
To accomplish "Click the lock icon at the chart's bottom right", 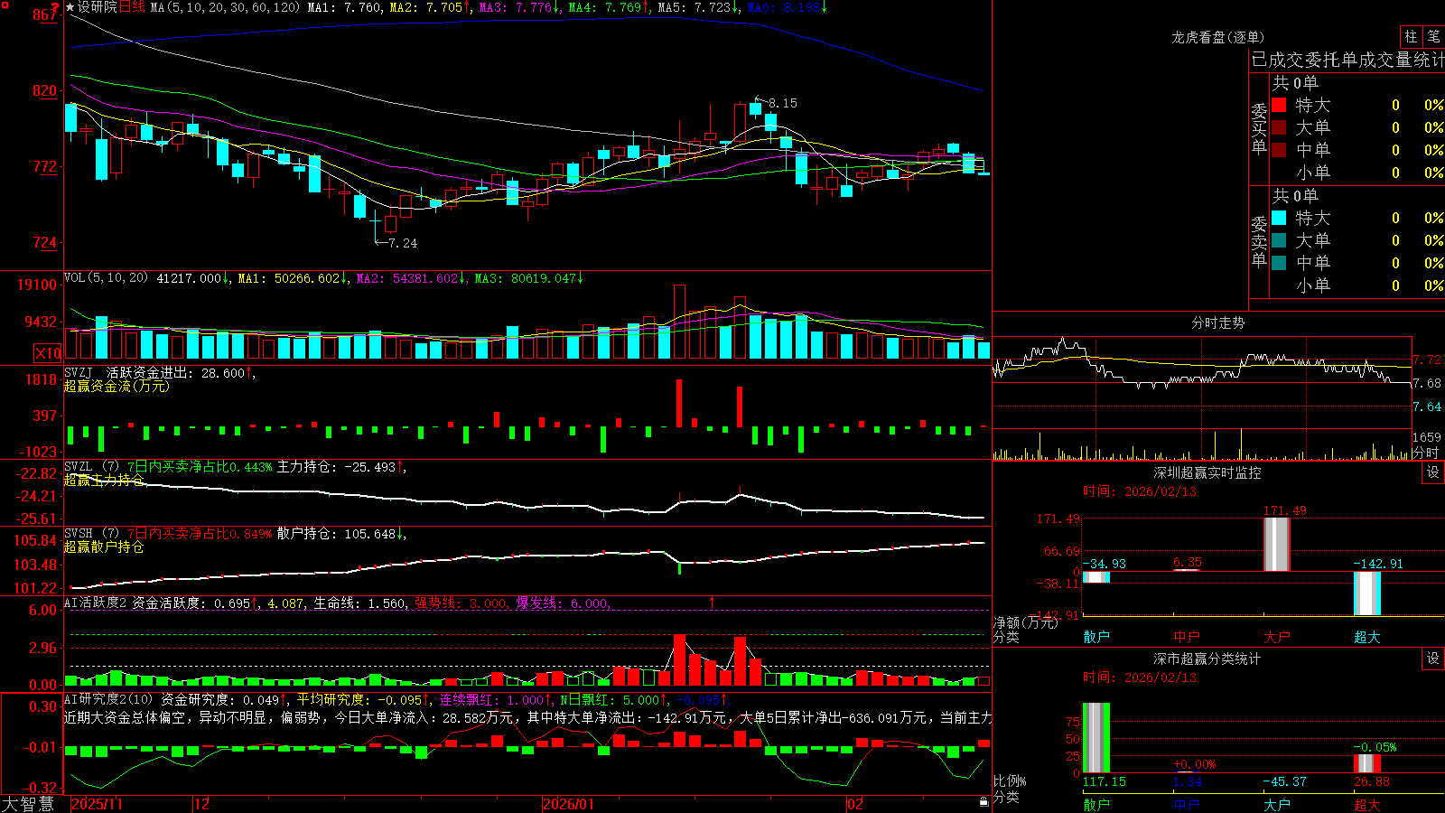I will pyautogui.click(x=984, y=802).
